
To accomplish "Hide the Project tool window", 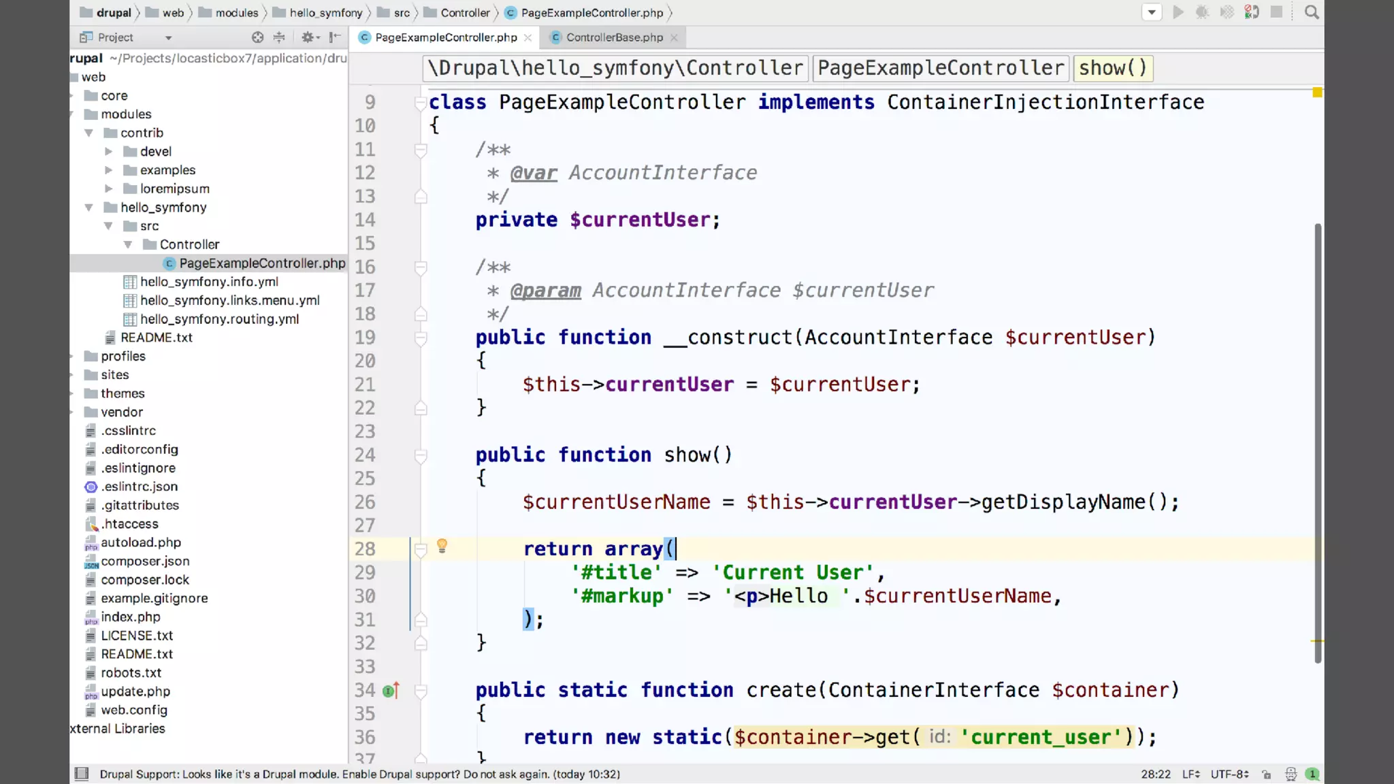I will (x=335, y=37).
